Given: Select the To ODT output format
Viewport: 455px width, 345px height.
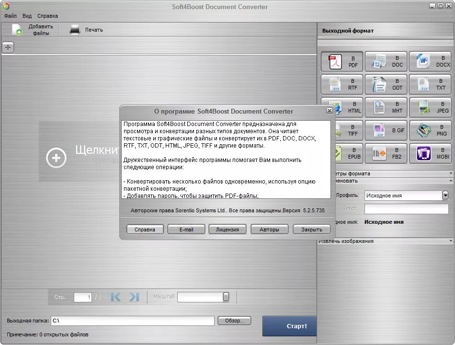Looking at the screenshot, I should click(x=386, y=84).
